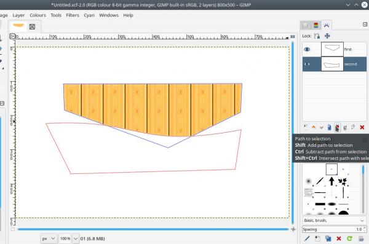Create a new path in Paths panel
The height and width of the screenshot is (244, 369).
click(x=306, y=127)
